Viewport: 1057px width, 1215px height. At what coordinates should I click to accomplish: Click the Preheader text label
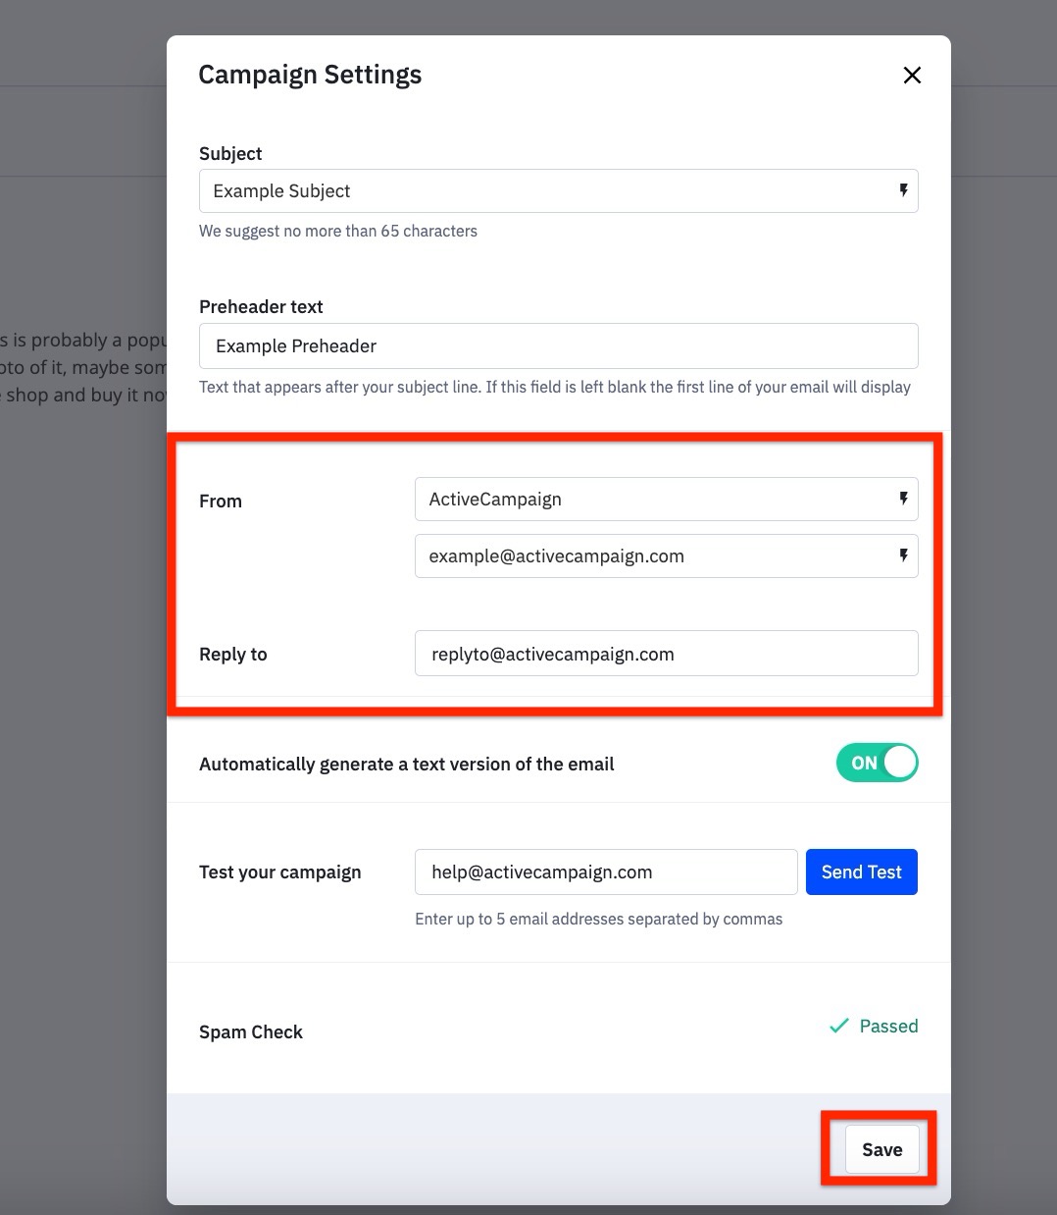point(261,307)
